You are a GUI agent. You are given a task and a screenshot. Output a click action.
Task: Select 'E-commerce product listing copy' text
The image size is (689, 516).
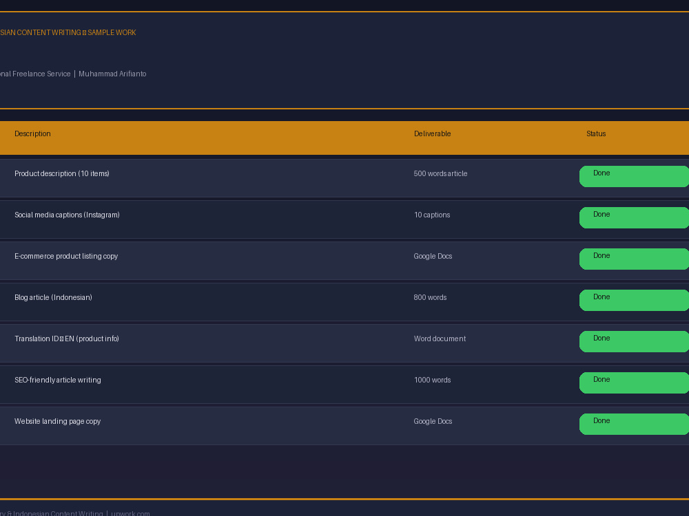coord(66,256)
